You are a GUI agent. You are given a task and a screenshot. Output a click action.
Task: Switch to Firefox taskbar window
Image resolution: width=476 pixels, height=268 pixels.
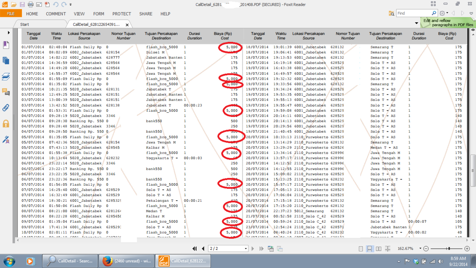tap(126, 261)
